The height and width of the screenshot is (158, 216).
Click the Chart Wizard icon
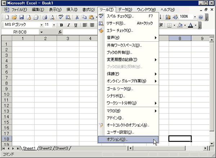pyautogui.click(x=168, y=17)
